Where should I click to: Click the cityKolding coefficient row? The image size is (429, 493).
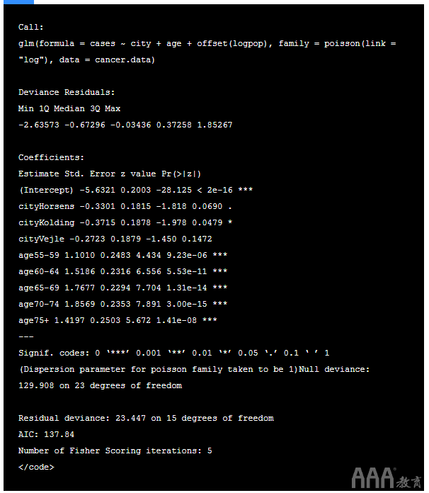pyautogui.click(x=125, y=223)
